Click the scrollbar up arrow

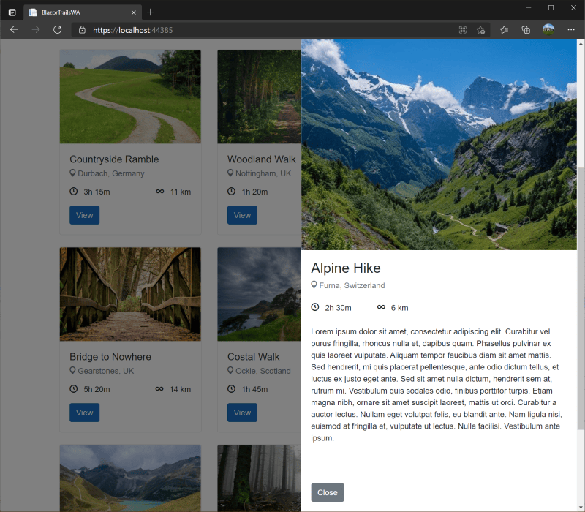tap(581, 44)
